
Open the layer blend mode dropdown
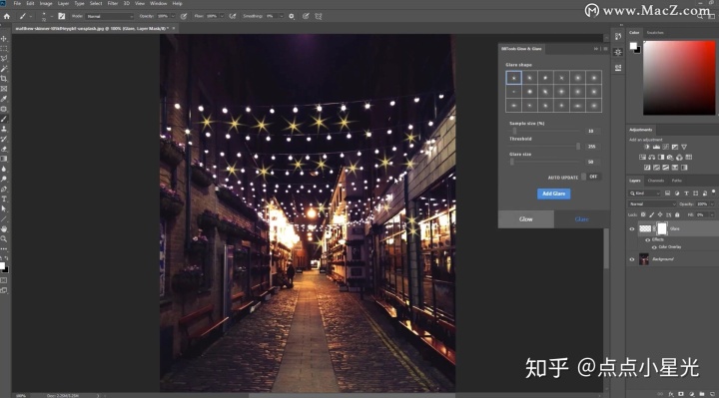click(x=652, y=203)
